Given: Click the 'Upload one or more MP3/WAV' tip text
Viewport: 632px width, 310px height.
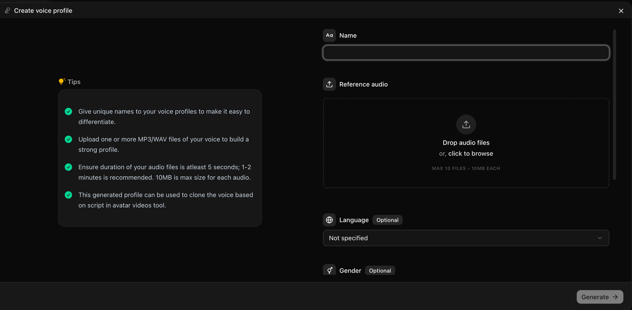Looking at the screenshot, I should click(x=164, y=145).
